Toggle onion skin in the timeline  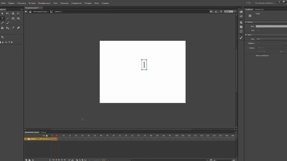tap(77, 160)
